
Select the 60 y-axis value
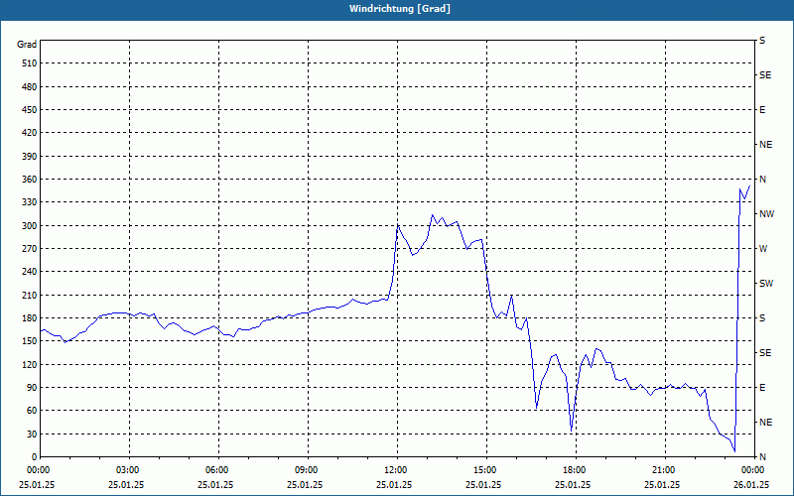32,411
